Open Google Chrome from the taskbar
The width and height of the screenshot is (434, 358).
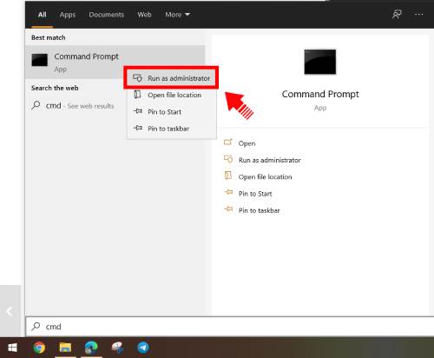tap(39, 348)
